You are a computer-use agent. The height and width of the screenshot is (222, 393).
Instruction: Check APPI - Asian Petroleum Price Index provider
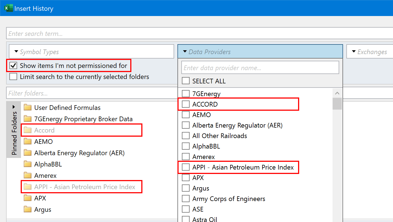tap(186, 167)
